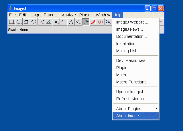Open the File menu
Image resolution: width=183 pixels, height=131 pixels.
(x=12, y=15)
